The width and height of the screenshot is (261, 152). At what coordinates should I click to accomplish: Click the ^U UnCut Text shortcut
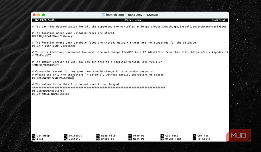point(171,139)
